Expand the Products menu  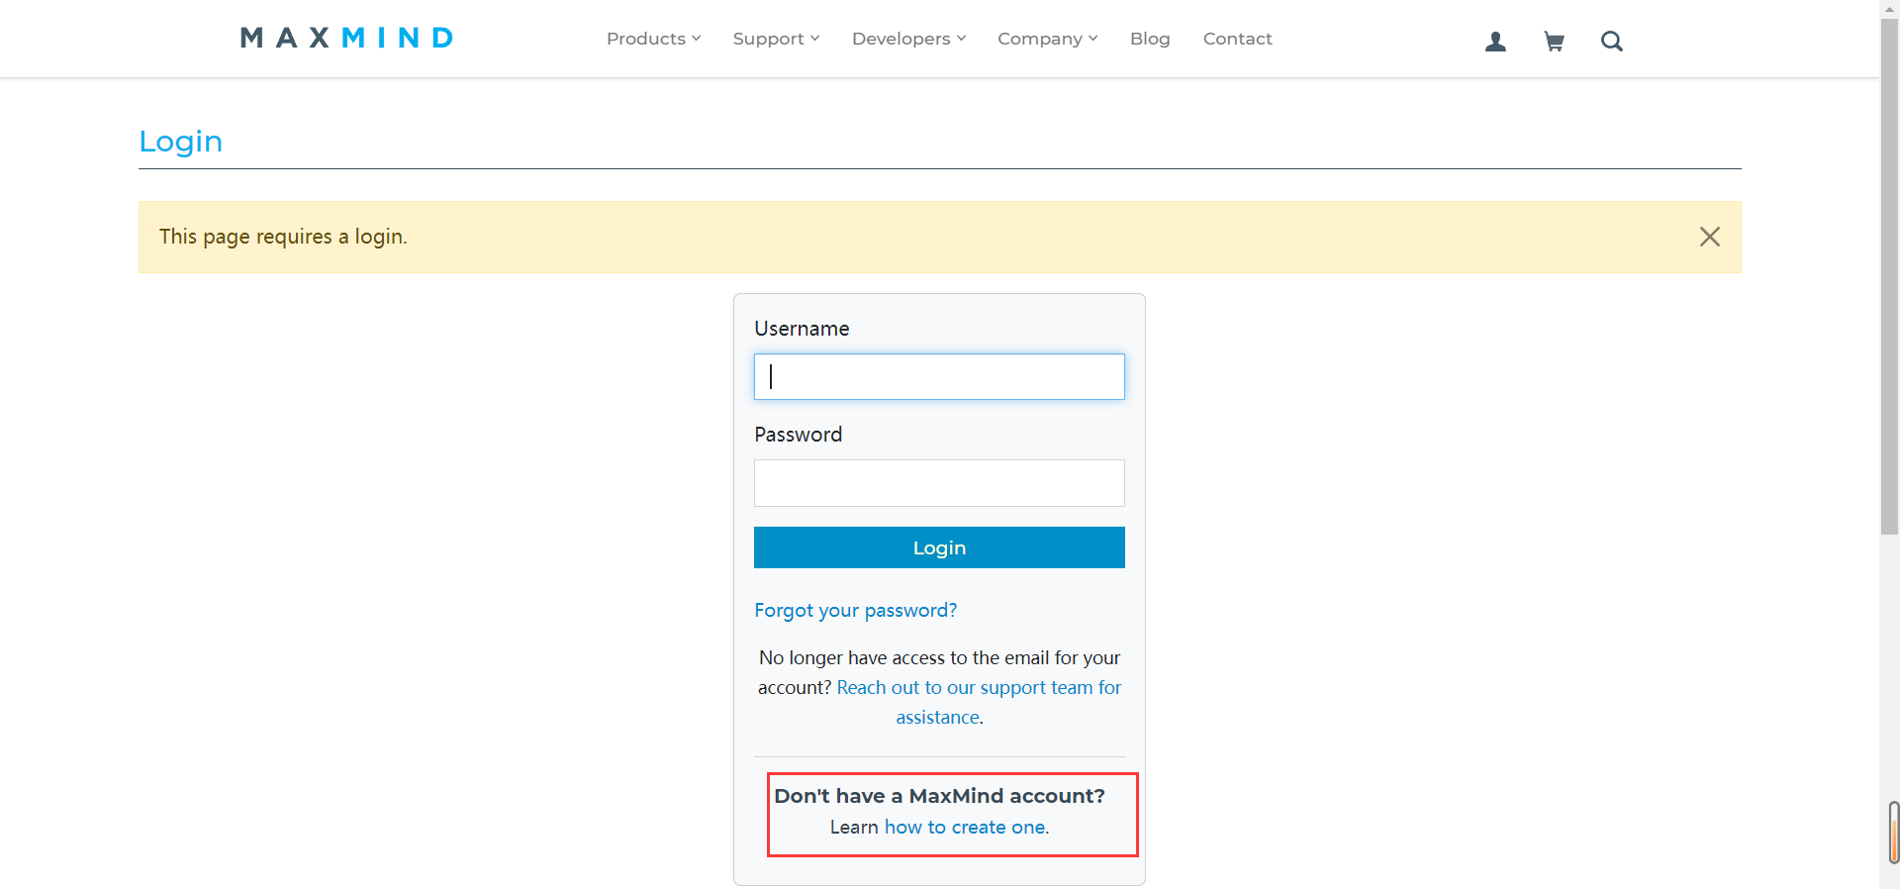(653, 39)
